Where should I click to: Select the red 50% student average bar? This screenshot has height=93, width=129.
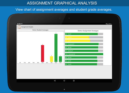pos(43,53)
